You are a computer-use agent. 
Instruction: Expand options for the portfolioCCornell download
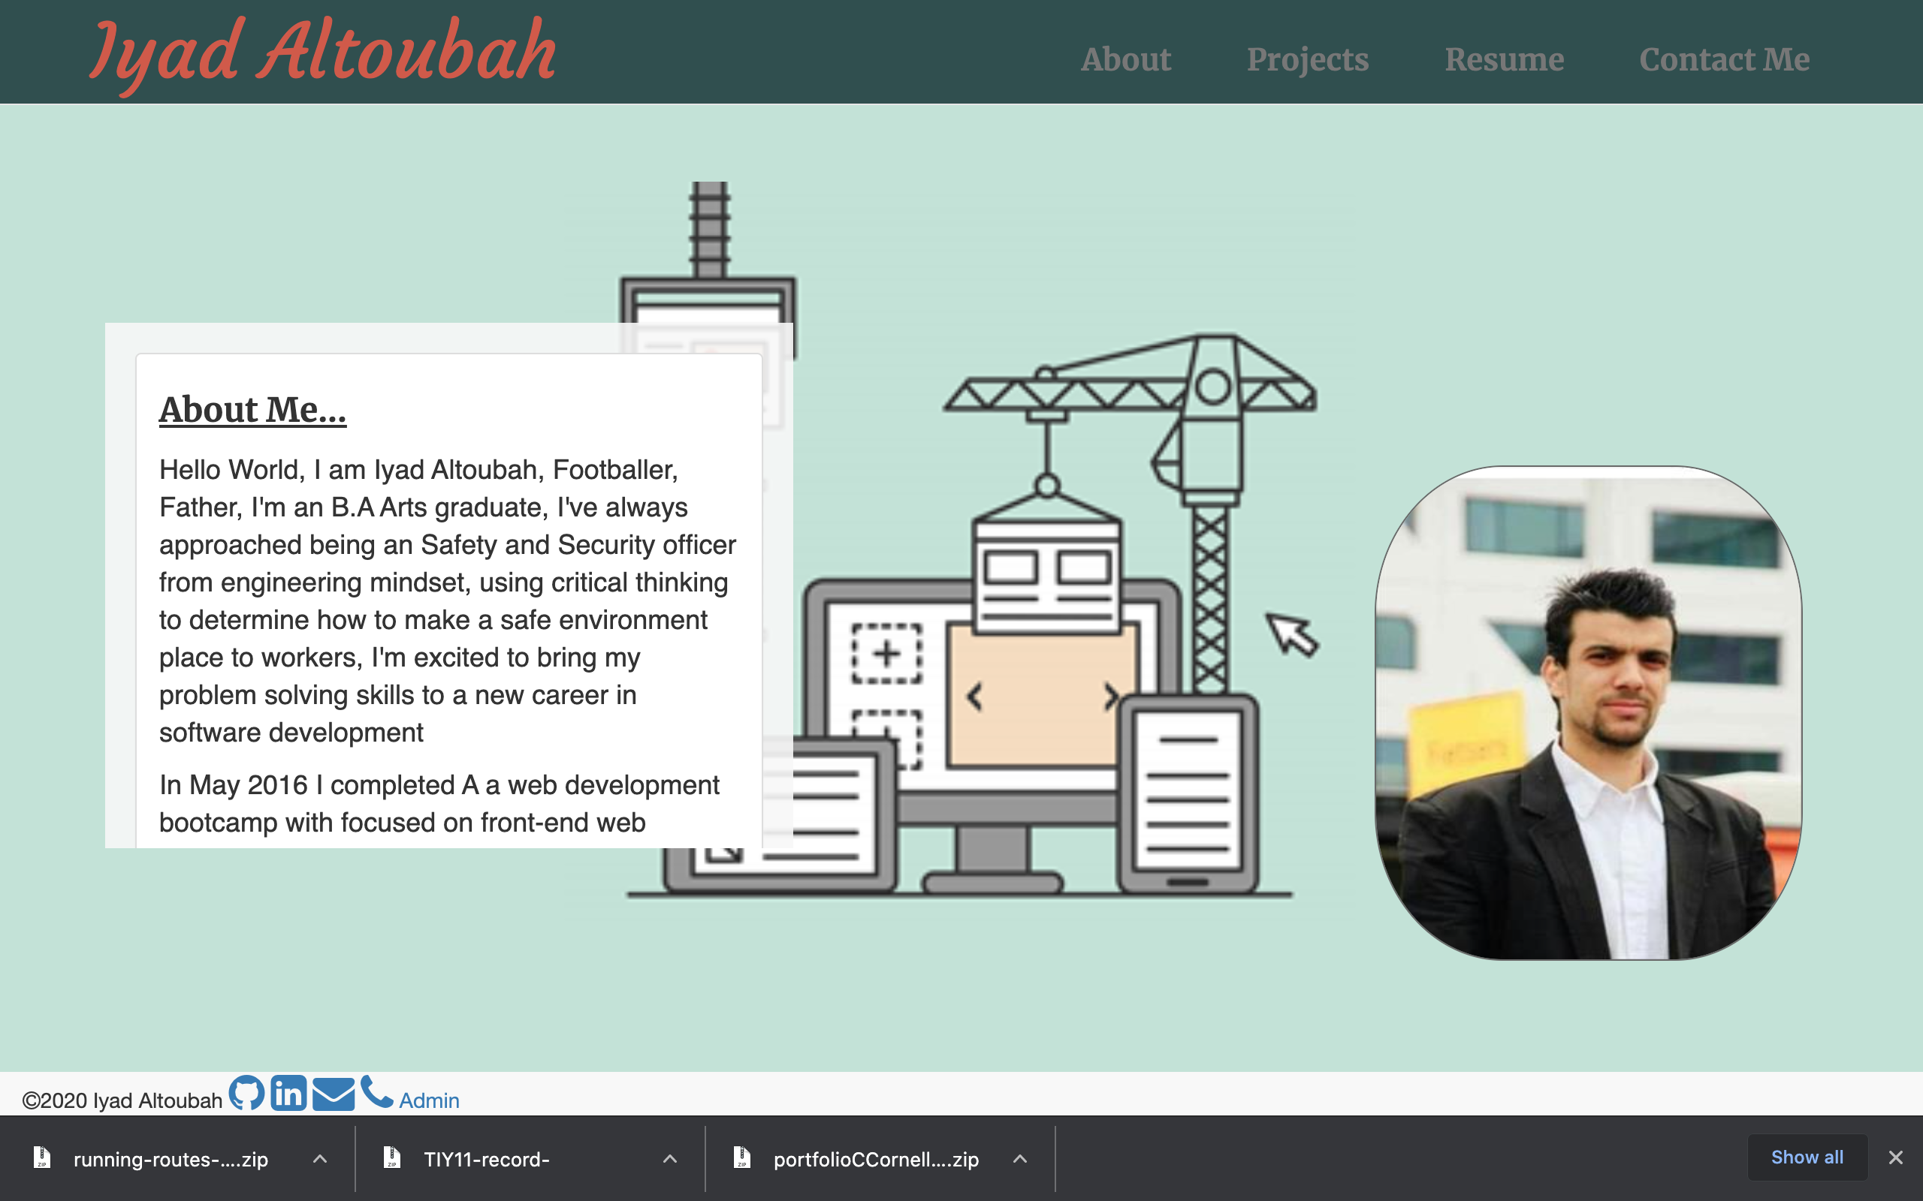click(1019, 1159)
